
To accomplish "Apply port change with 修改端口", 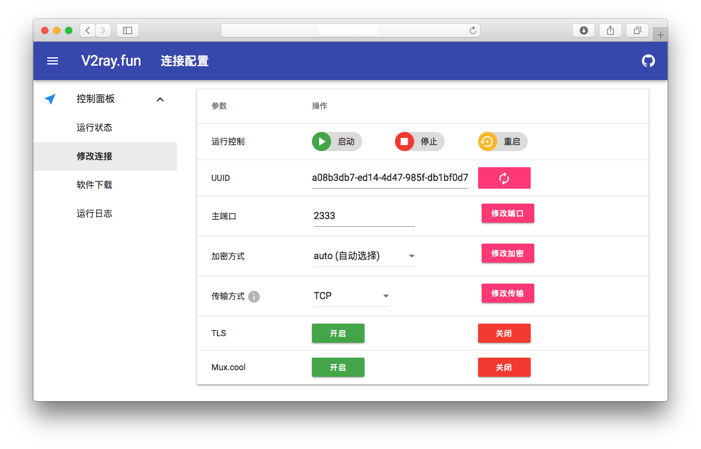I will [507, 214].
